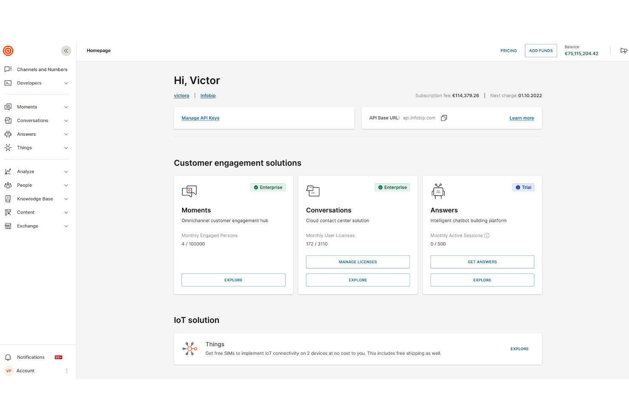Collapse the sidebar with the double-arrow button
This screenshot has width=629, height=420.
tap(66, 50)
